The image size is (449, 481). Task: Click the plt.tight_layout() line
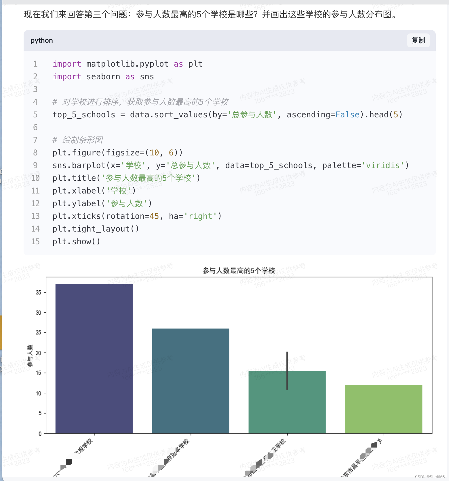[96, 229]
